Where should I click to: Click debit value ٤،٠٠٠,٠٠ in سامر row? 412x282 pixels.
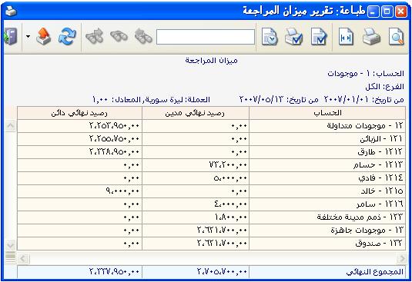tap(230, 204)
